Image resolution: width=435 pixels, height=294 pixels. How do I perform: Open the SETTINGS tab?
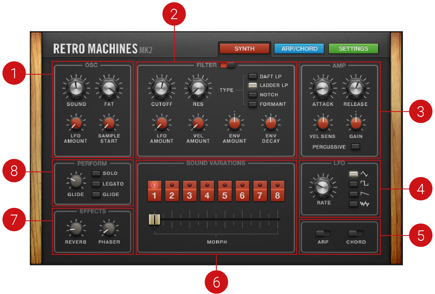(353, 48)
